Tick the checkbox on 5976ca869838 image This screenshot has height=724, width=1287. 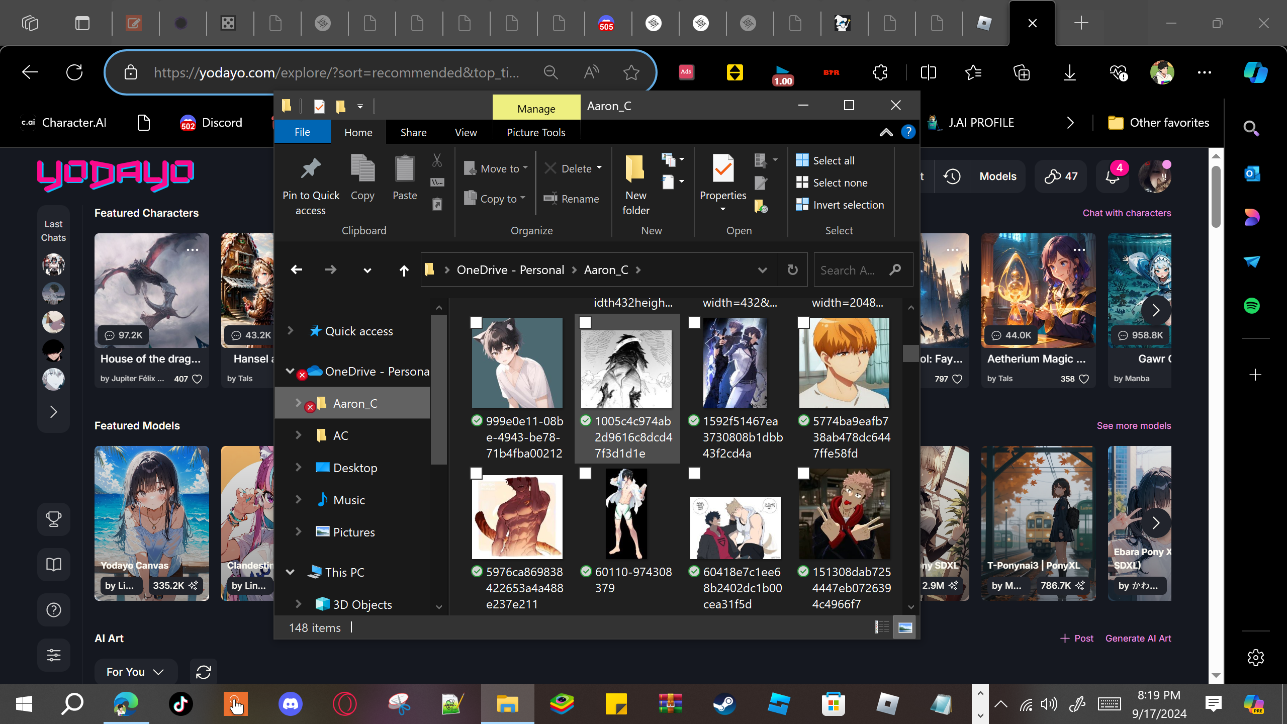[x=476, y=473]
